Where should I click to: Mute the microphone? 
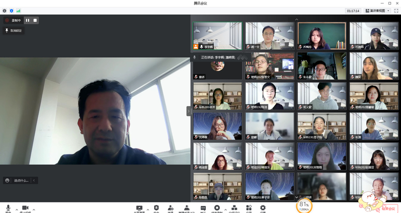coord(8,208)
